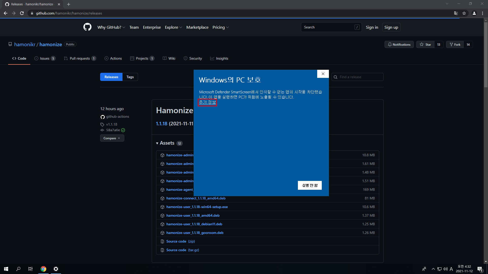This screenshot has height=274, width=488.
Task: Open the Windows Start menu
Action: click(x=6, y=269)
